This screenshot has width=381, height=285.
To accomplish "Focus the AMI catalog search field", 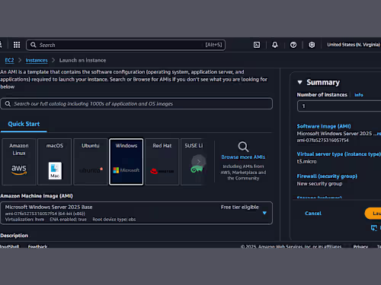I will pyautogui.click(x=136, y=104).
